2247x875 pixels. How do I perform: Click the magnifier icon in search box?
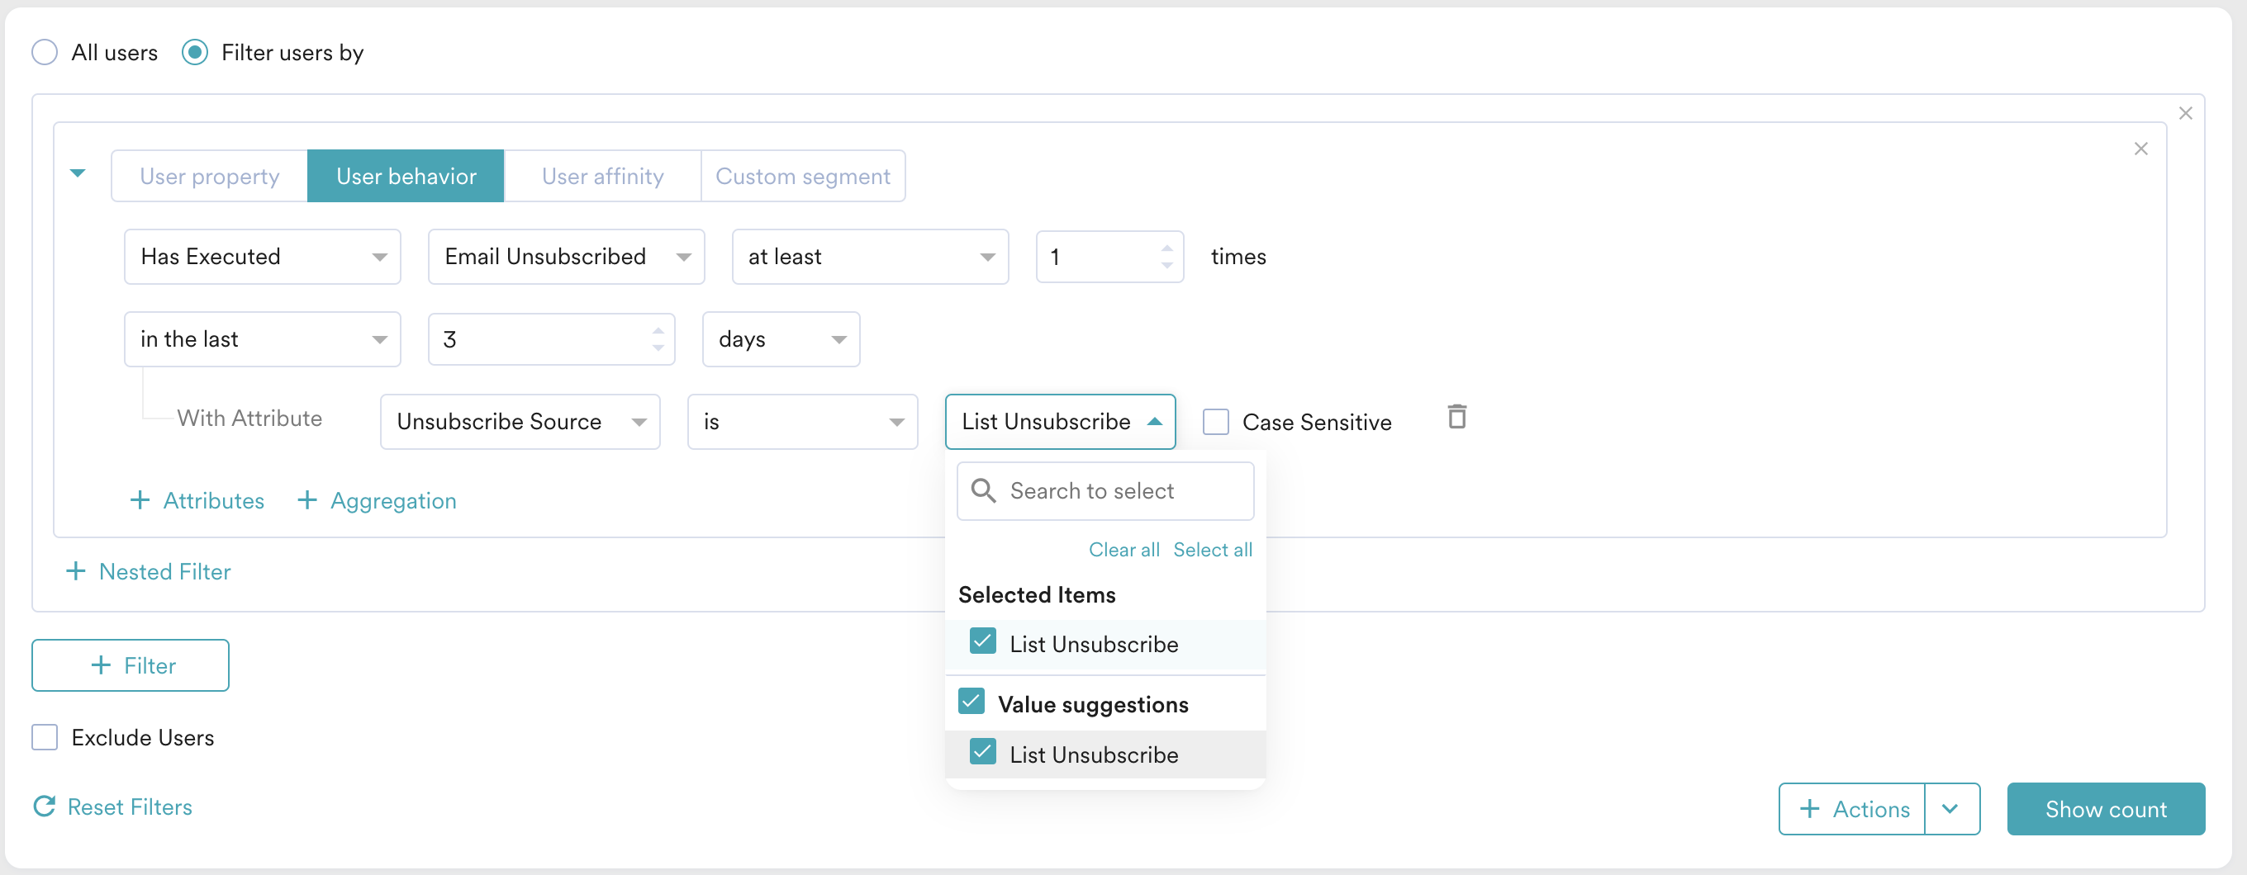983,490
